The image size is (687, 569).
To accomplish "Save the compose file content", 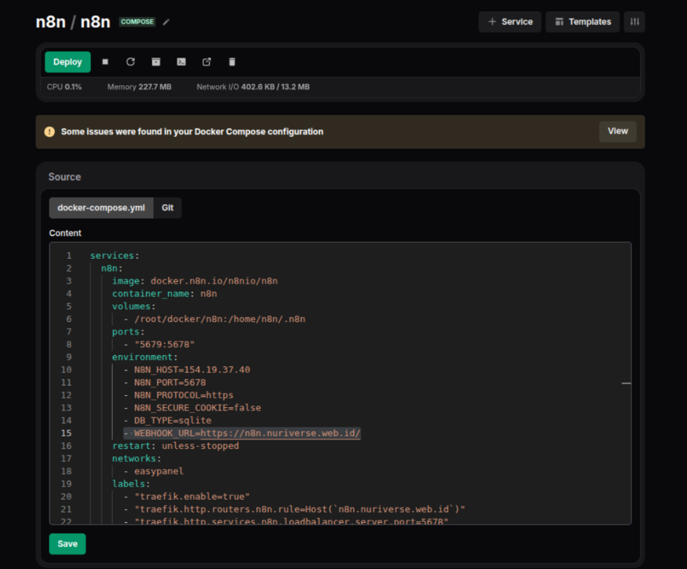I will pos(67,543).
